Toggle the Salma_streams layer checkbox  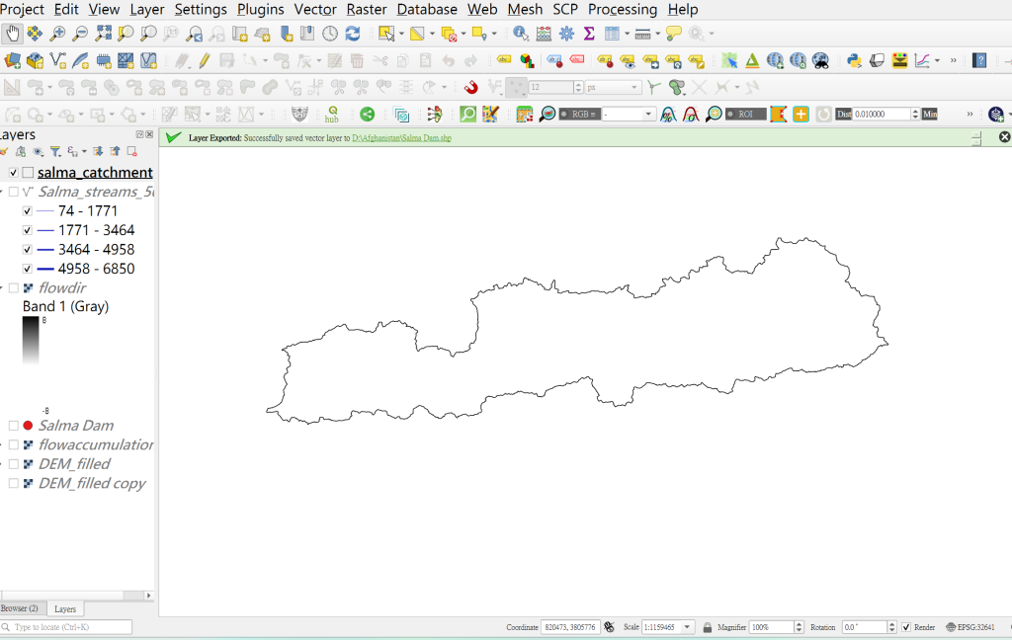[x=13, y=192]
